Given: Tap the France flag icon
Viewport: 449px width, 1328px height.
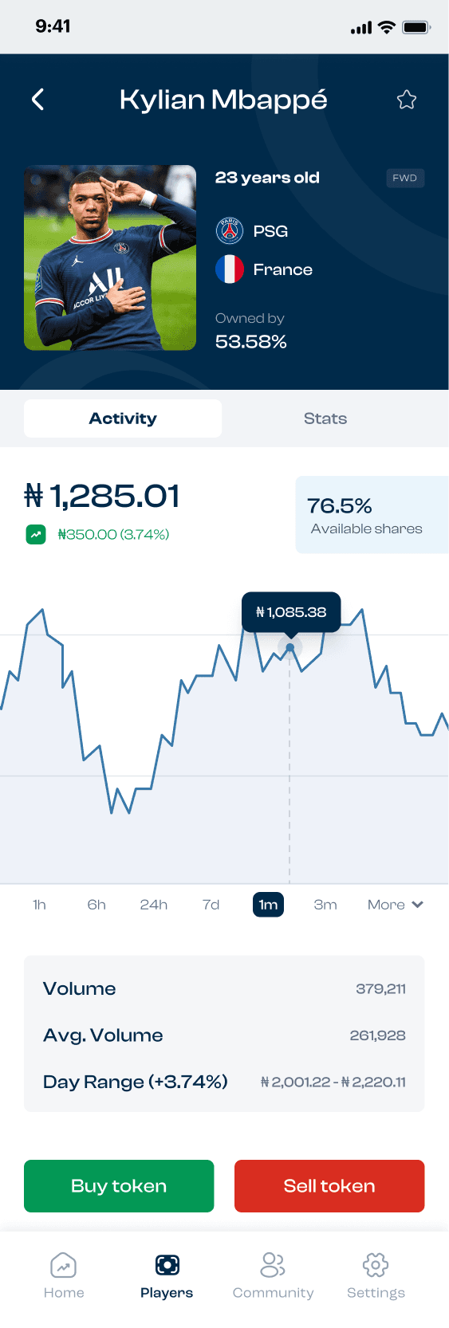Looking at the screenshot, I should coord(230,269).
